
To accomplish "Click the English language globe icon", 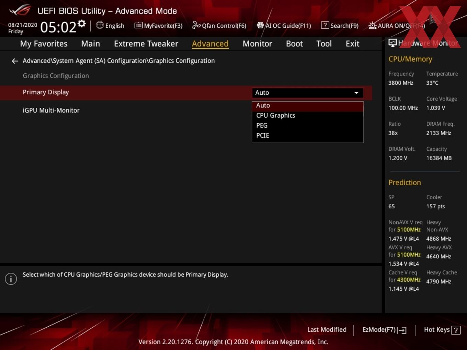I will coord(100,25).
